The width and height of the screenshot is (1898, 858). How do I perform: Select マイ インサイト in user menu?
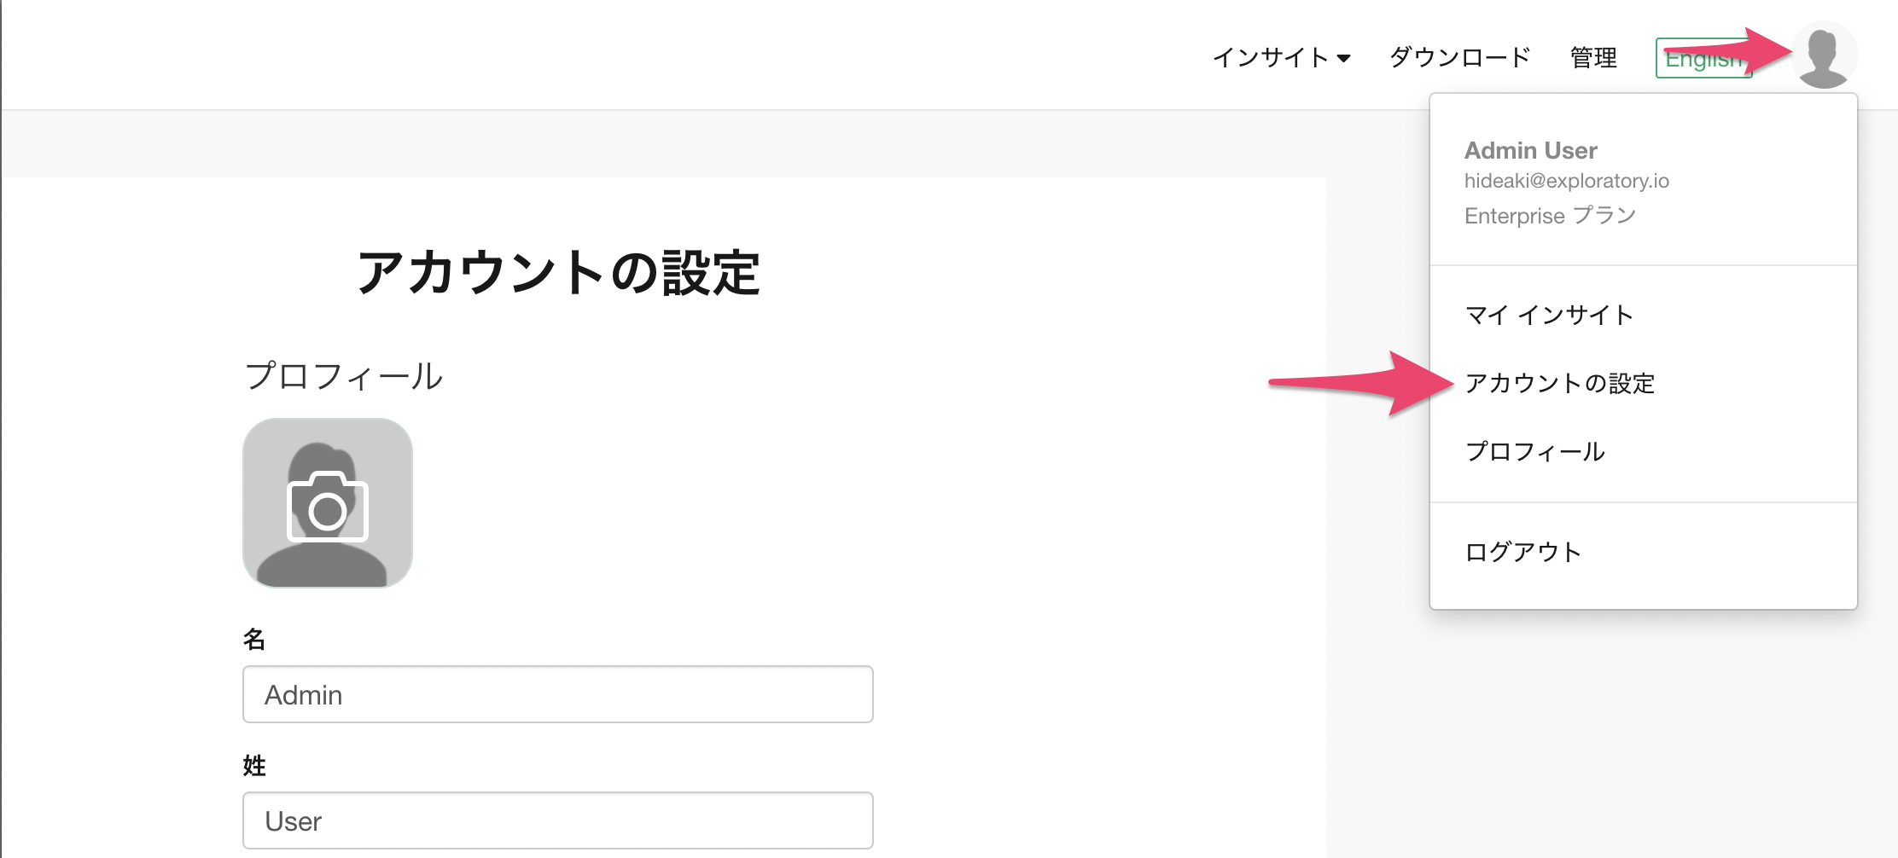[1549, 315]
